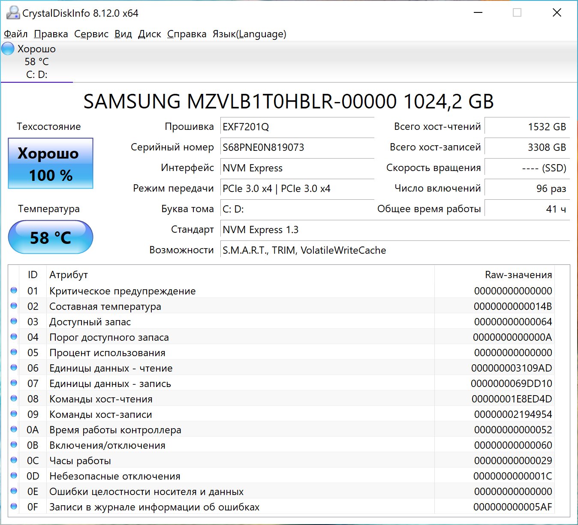578x525 pixels.
Task: Click status dot for Часы работы row
Action: [x=14, y=460]
